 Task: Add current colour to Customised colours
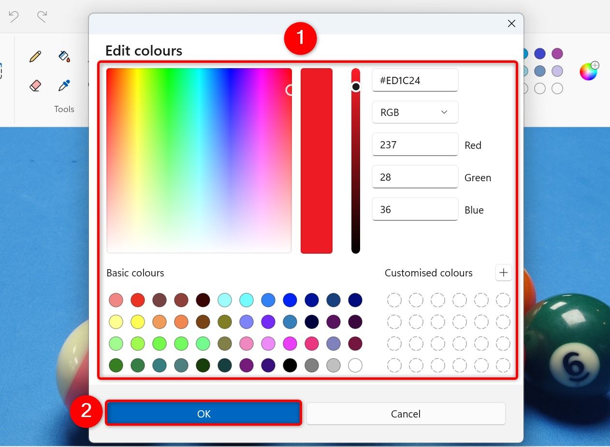click(503, 273)
